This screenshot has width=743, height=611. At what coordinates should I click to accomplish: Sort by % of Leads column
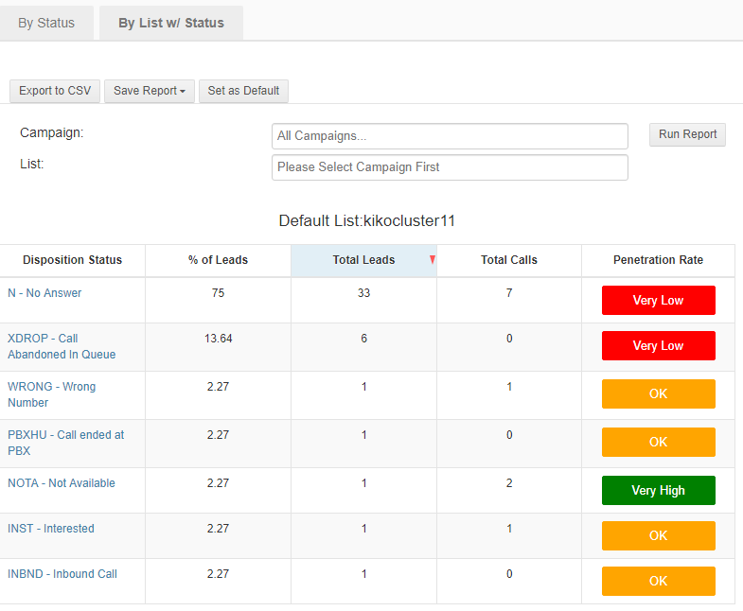click(x=218, y=260)
